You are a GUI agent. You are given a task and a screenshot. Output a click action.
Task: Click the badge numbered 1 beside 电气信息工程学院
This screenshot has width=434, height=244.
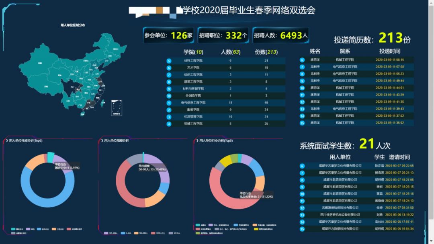[x=169, y=103]
